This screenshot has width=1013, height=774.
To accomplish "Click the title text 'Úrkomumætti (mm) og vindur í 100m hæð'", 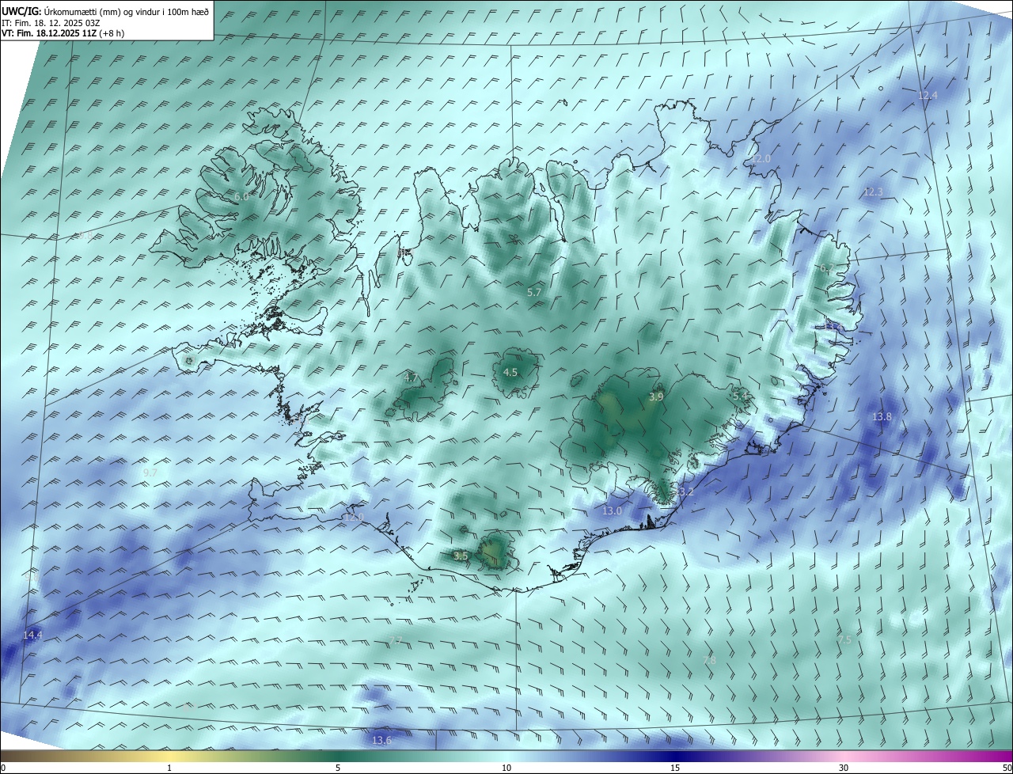I will click(x=126, y=12).
